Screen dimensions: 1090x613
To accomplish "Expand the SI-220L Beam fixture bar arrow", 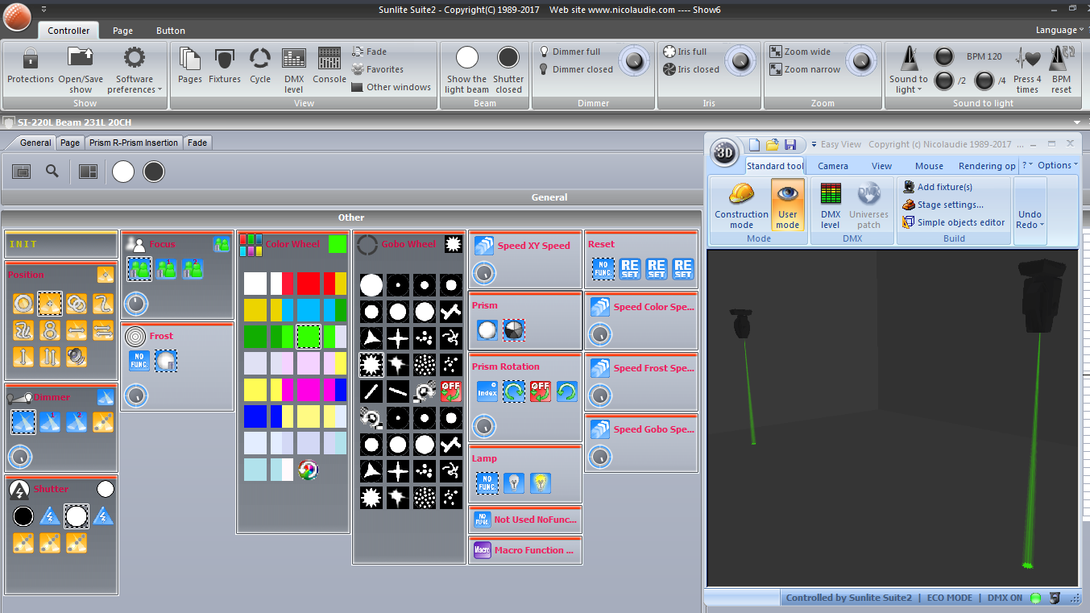I will (1078, 122).
